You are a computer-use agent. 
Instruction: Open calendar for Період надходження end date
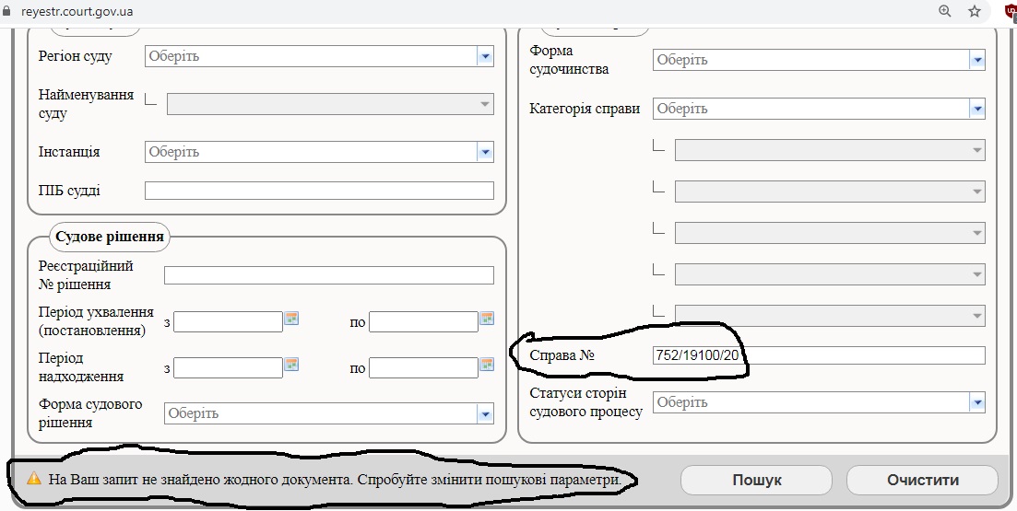tap(487, 366)
